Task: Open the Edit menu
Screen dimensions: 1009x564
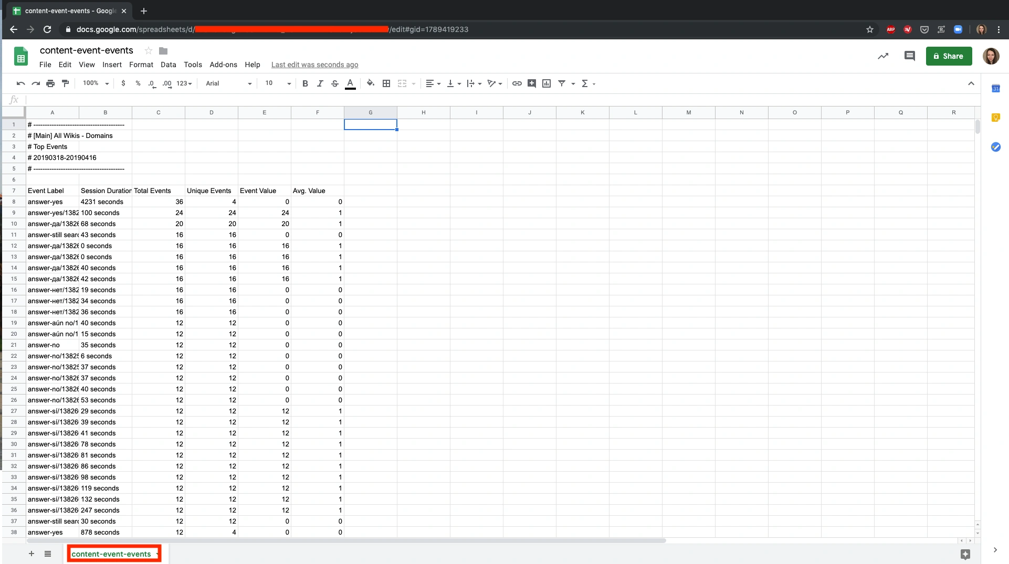Action: [65, 65]
